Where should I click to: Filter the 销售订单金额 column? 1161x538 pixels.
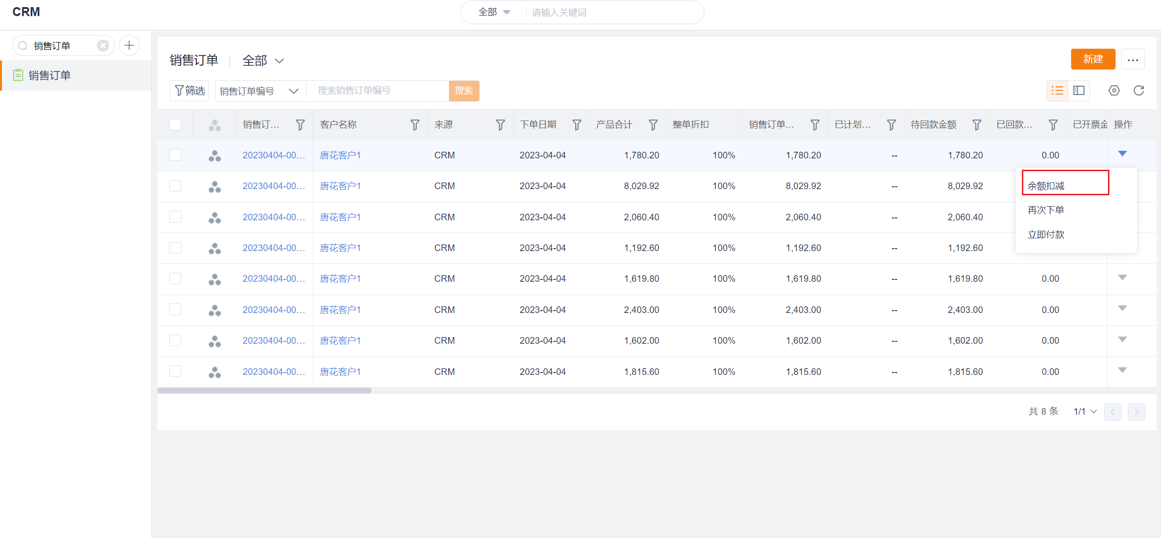815,125
